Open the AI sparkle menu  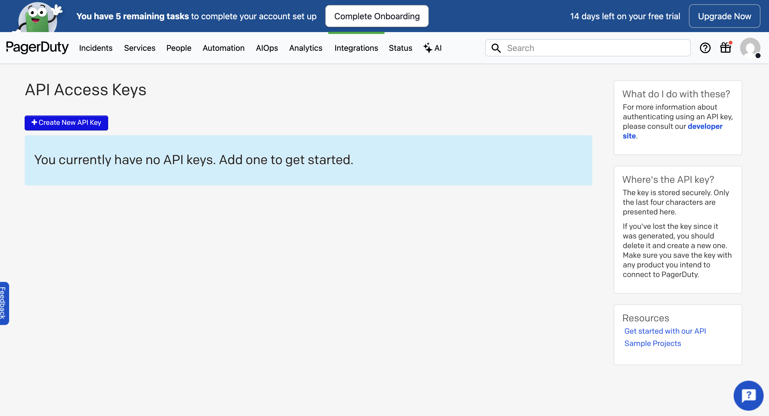tap(432, 48)
